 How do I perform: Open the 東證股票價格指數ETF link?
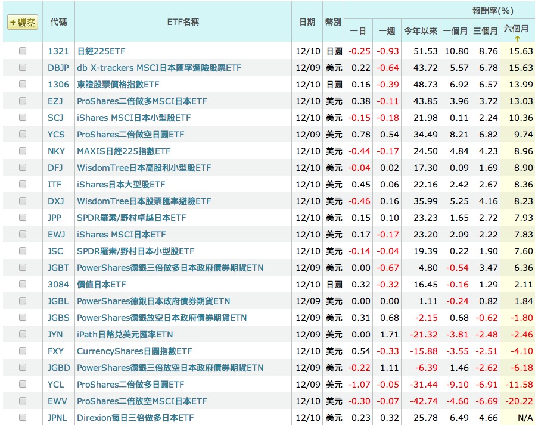(118, 85)
